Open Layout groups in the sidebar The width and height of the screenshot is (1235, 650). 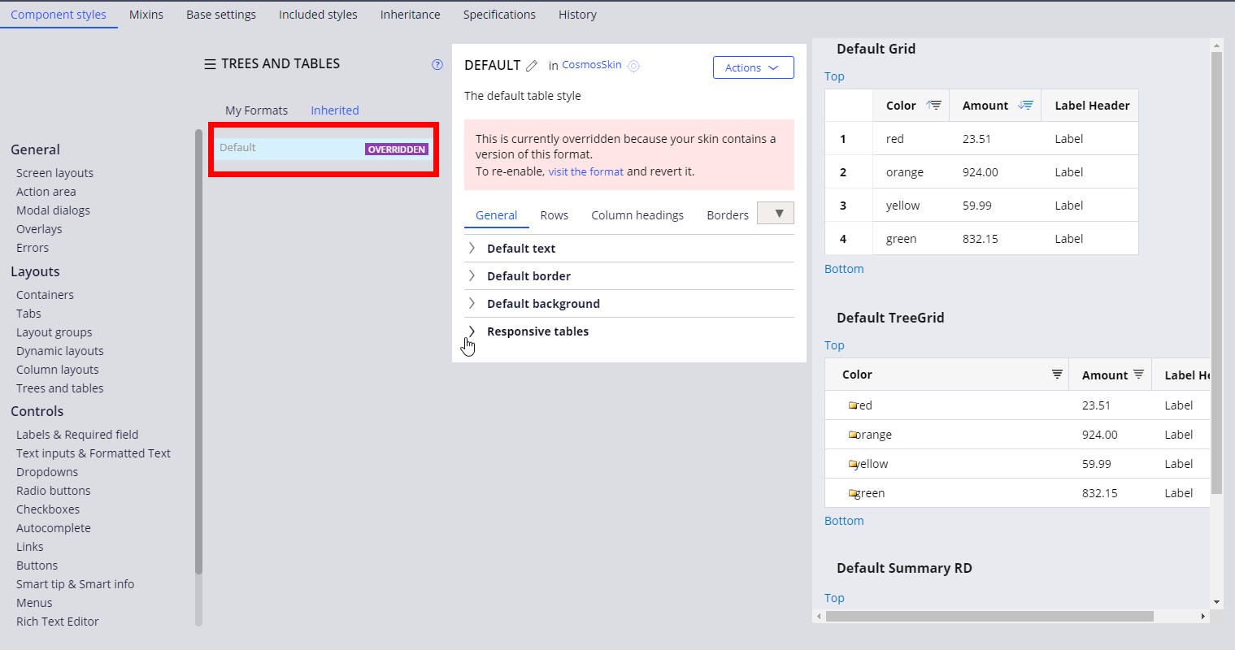pos(54,332)
